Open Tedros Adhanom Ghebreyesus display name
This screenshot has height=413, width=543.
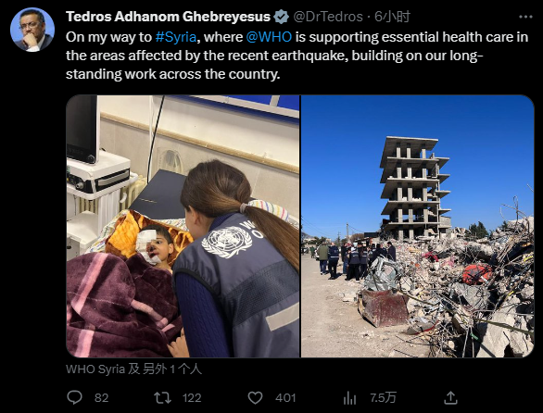point(168,17)
